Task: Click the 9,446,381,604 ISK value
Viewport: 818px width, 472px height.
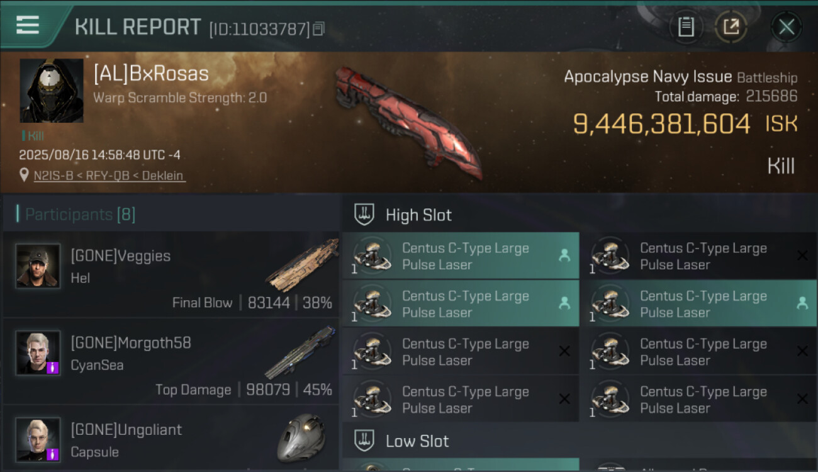Action: [x=661, y=124]
